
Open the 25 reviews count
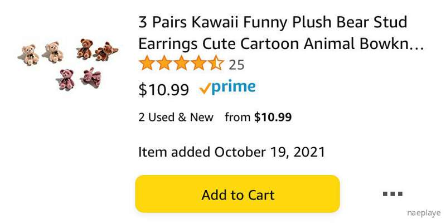(x=236, y=65)
